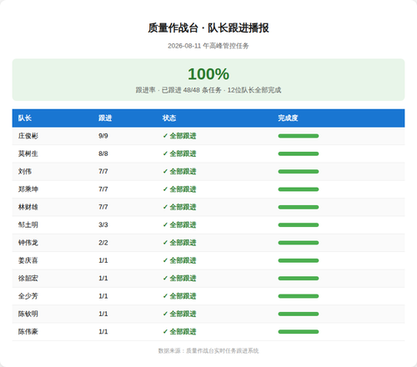This screenshot has width=417, height=367.
Task: Select captain name 郁土明
Action: point(28,225)
